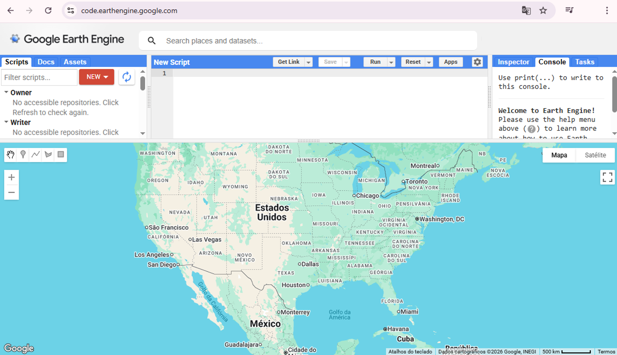Switch to the Inspector tab
This screenshot has width=617, height=355.
(x=513, y=62)
